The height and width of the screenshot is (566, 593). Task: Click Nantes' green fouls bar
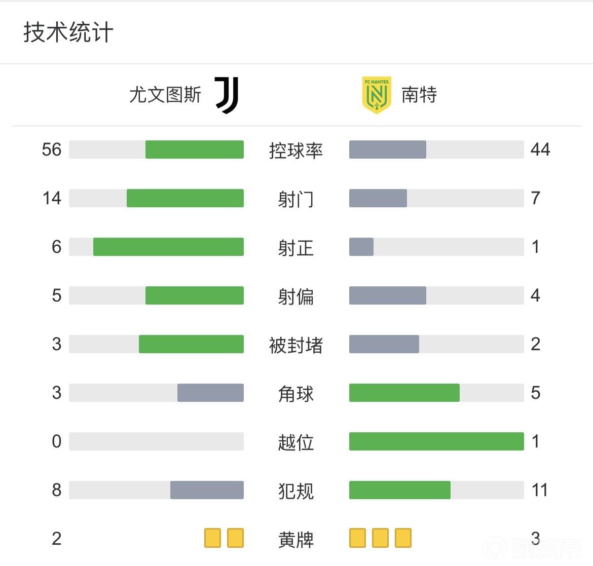pos(400,490)
